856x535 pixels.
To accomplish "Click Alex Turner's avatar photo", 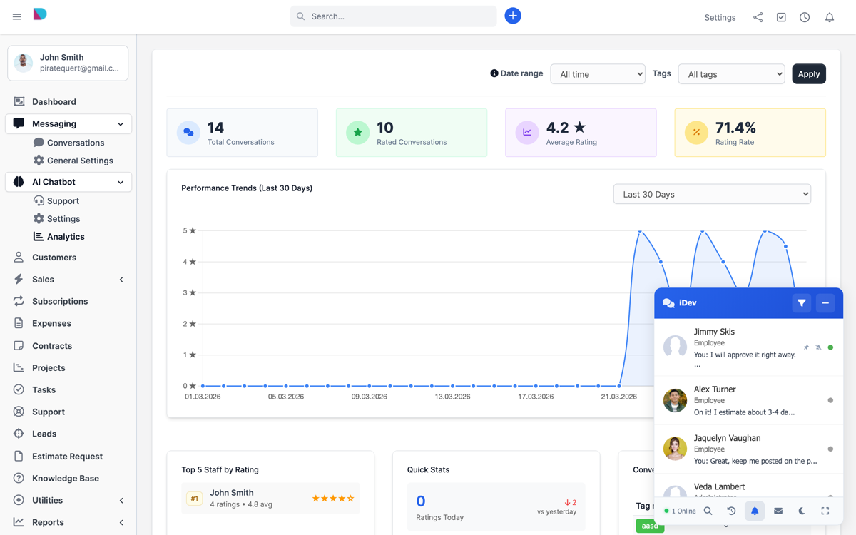I will (x=675, y=401).
